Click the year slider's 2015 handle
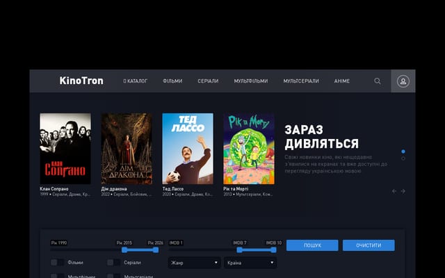 (x=124, y=250)
